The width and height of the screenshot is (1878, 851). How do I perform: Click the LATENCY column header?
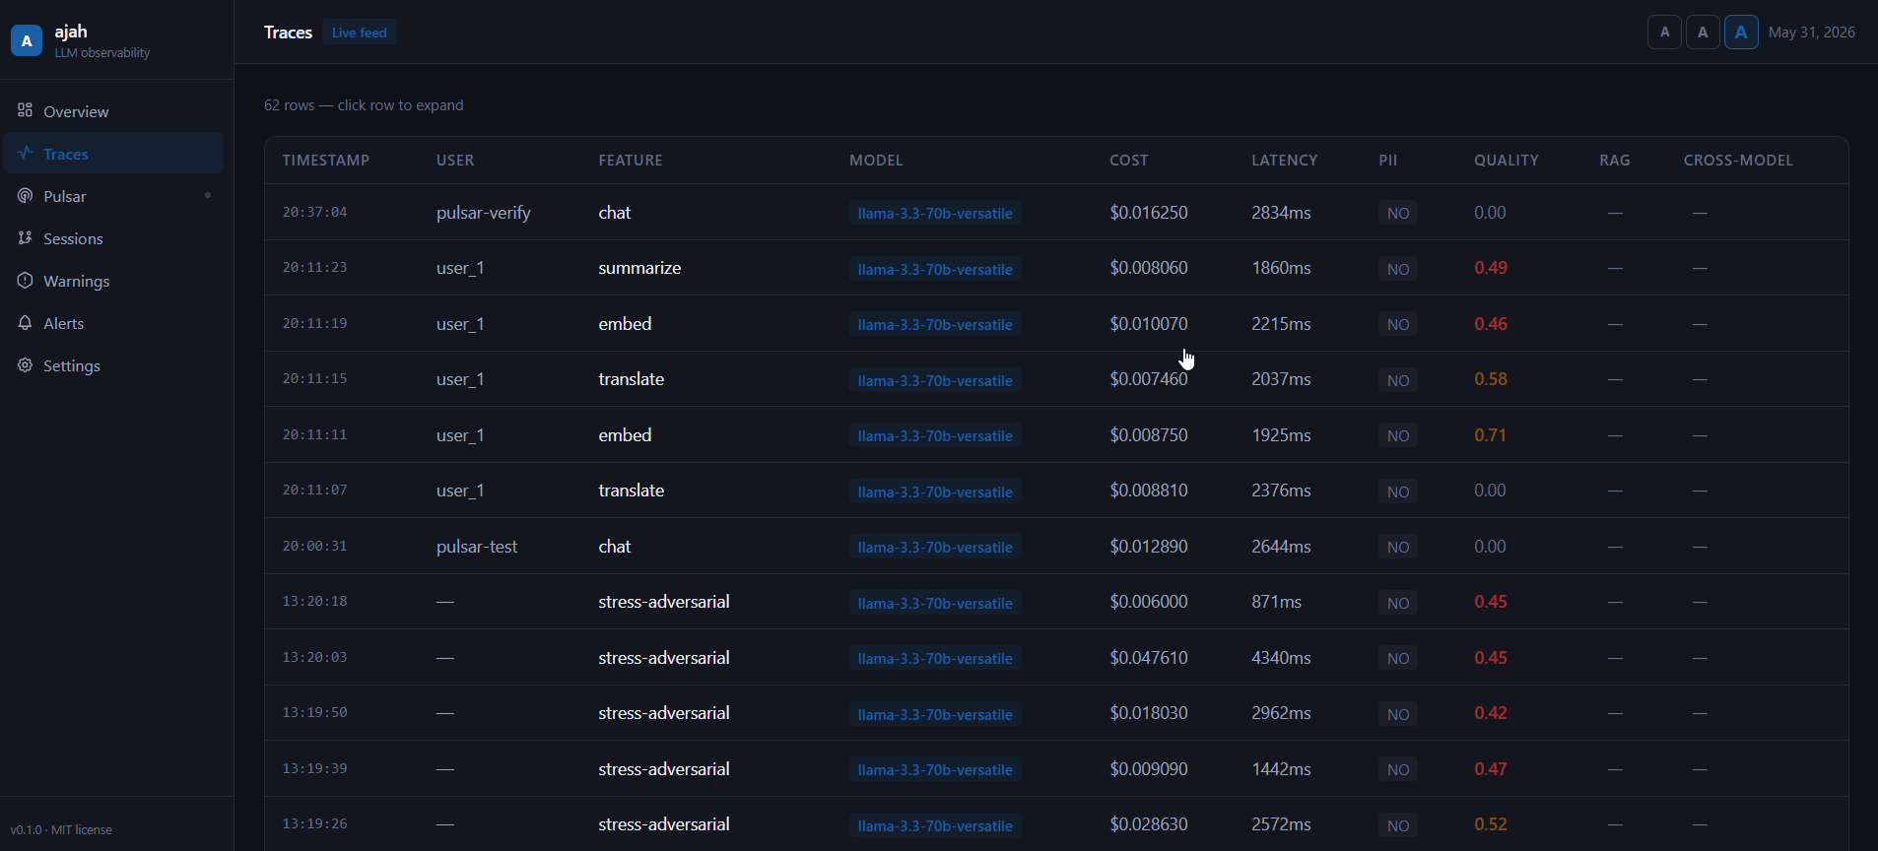(1284, 161)
